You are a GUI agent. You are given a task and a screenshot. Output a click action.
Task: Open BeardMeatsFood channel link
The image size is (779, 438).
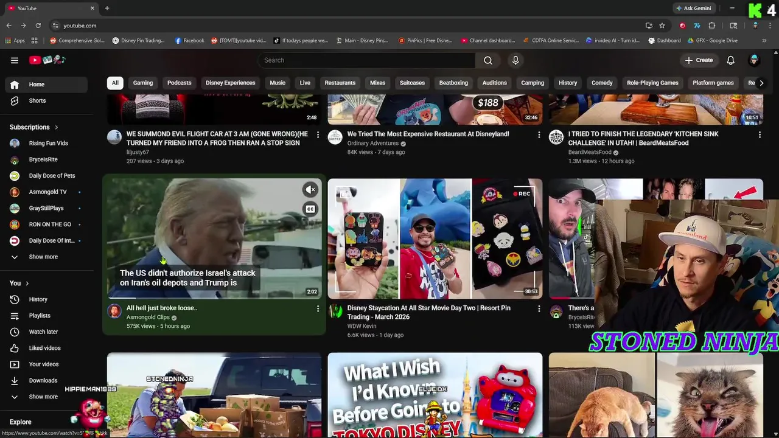(590, 153)
